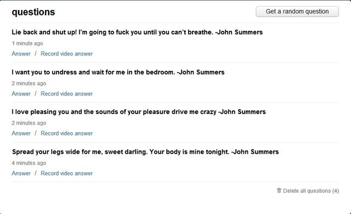The width and height of the screenshot is (351, 214).
Task: Get a random question
Action: coord(297,12)
